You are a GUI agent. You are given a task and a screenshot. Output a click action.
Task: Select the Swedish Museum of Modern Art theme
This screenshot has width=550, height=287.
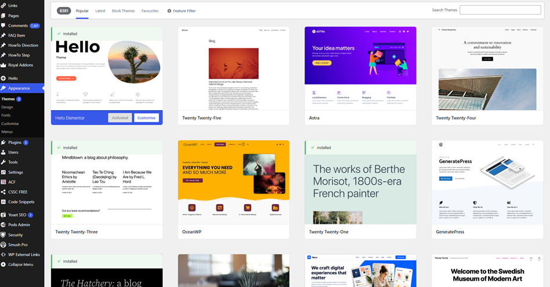click(487, 271)
